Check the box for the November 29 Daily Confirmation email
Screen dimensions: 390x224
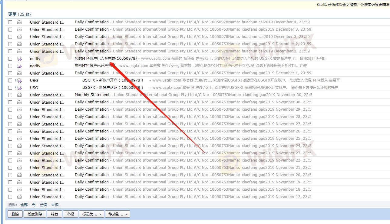click(x=10, y=109)
